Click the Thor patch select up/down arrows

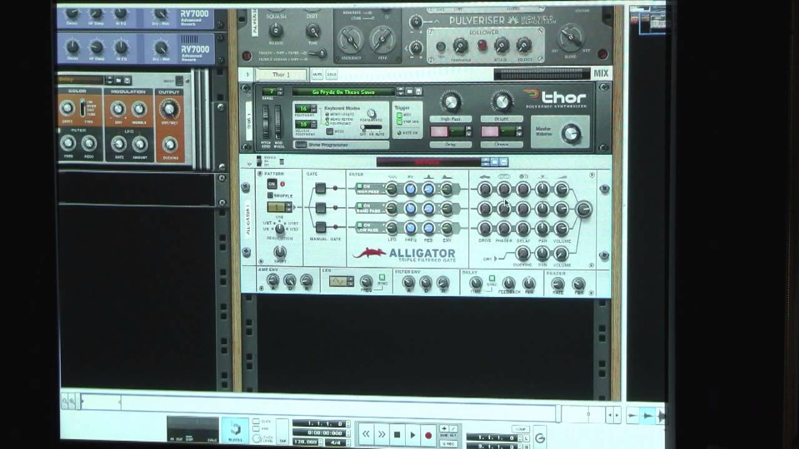pyautogui.click(x=401, y=91)
